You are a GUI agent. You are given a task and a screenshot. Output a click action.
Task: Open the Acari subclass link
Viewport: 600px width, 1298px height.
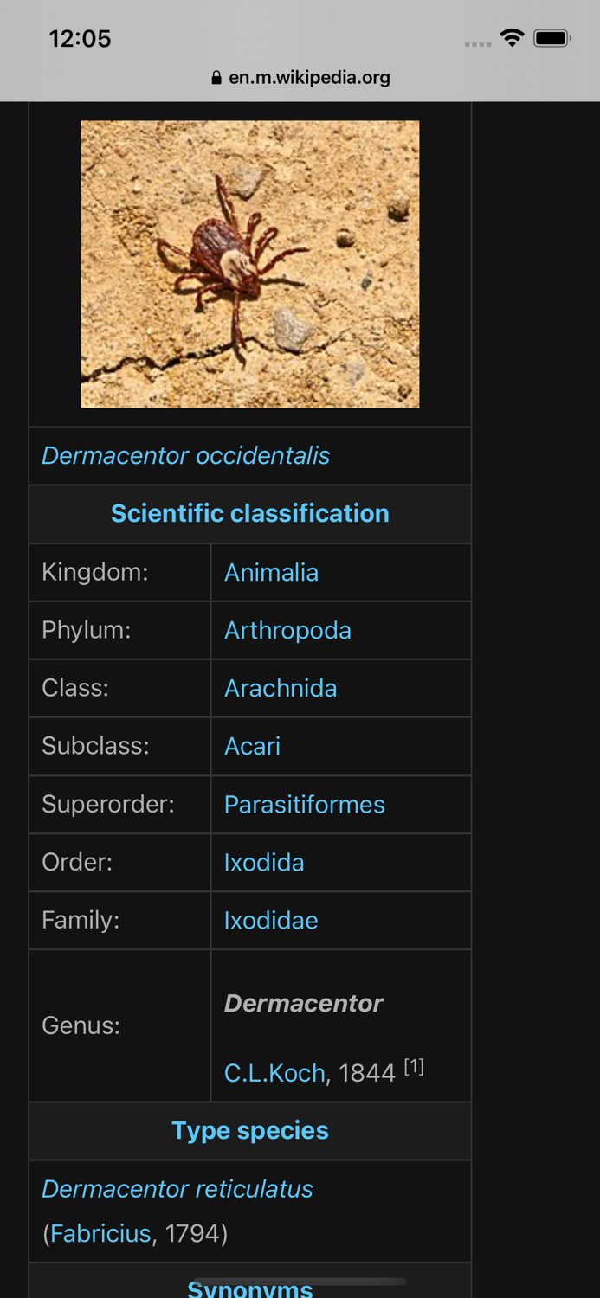pos(252,746)
